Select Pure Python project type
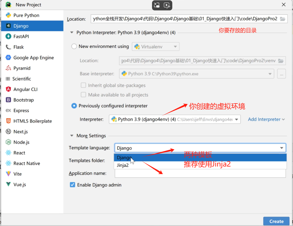 pyautogui.click(x=26, y=15)
